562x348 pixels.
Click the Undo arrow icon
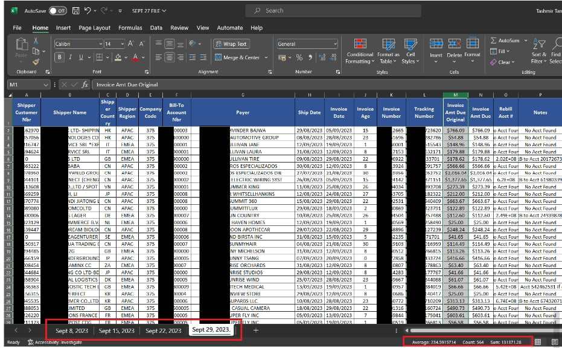(x=88, y=11)
